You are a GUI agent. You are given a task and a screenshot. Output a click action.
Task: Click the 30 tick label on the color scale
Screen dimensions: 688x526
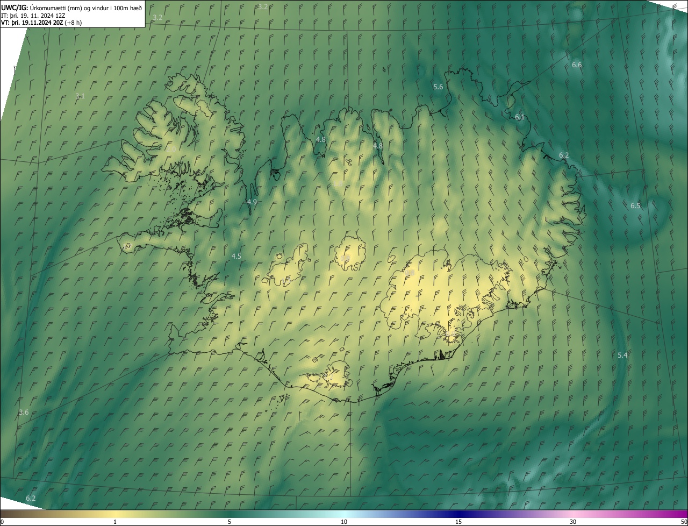[x=573, y=522]
